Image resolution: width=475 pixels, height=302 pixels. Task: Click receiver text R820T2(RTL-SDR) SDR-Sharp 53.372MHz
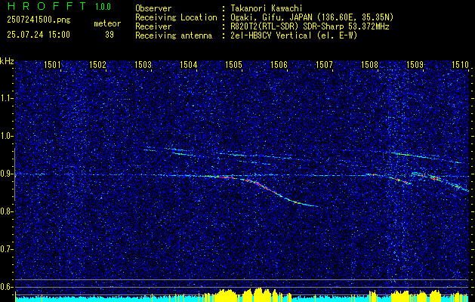click(x=308, y=26)
